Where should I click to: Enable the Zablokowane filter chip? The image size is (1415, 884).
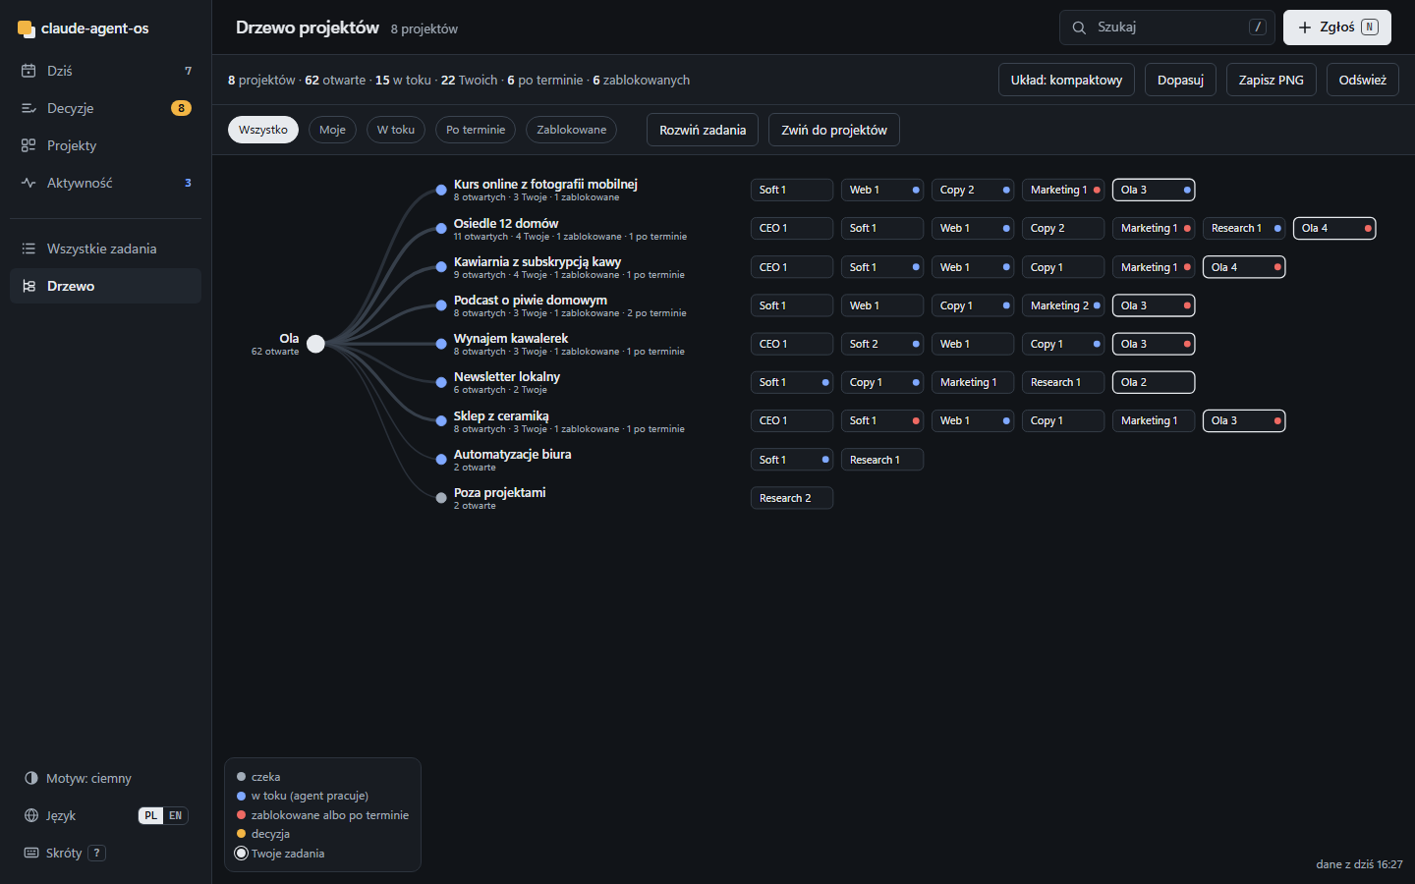click(x=572, y=130)
